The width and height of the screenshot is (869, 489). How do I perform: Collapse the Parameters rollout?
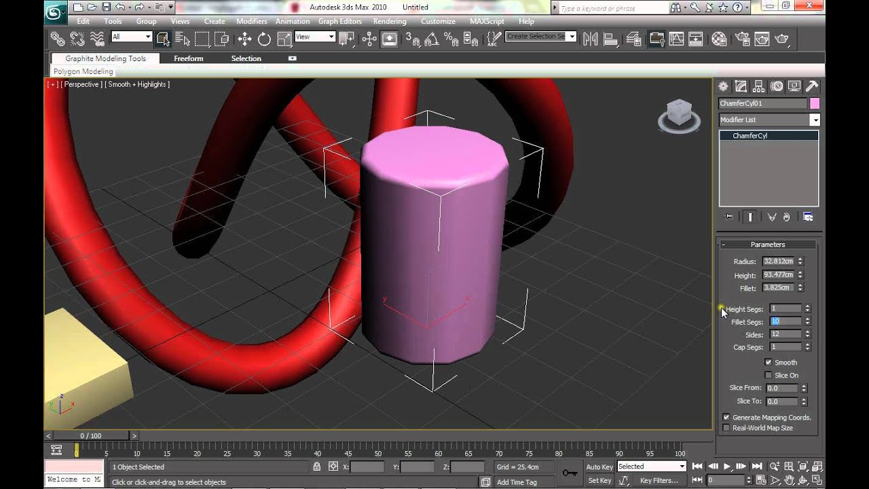pyautogui.click(x=769, y=244)
